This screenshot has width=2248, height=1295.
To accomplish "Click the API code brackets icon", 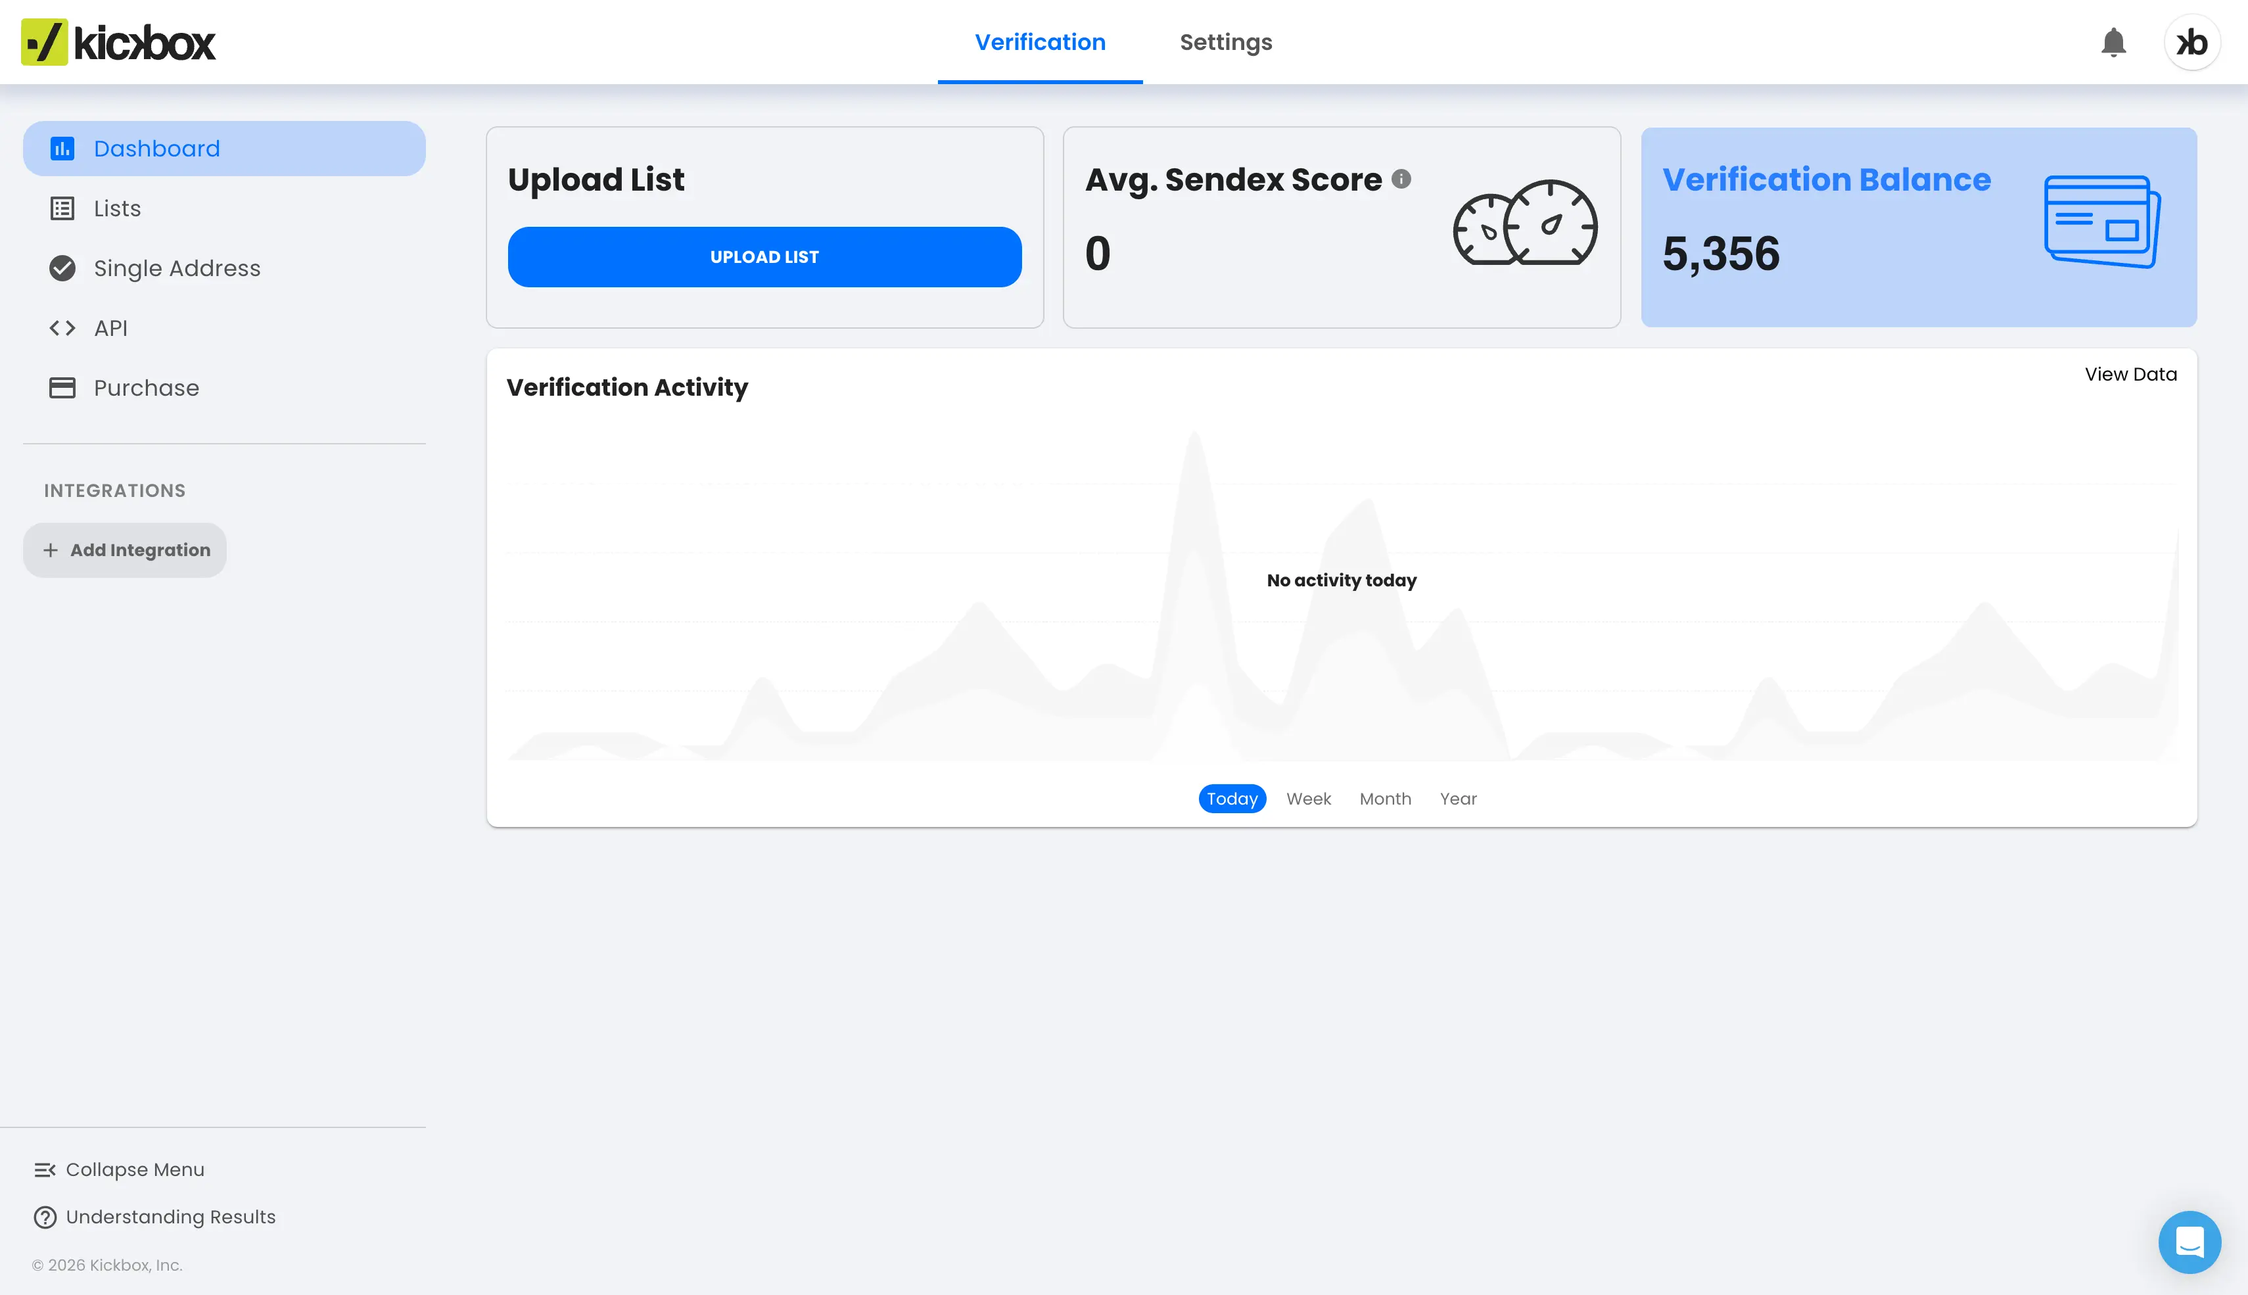I will tap(62, 328).
